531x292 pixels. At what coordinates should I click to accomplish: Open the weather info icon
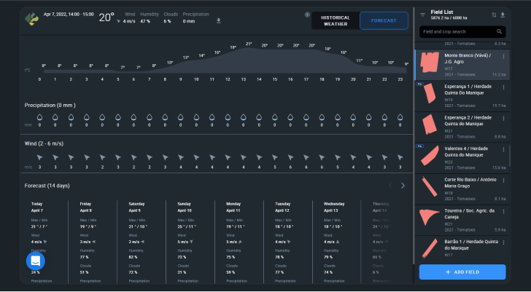tap(307, 15)
